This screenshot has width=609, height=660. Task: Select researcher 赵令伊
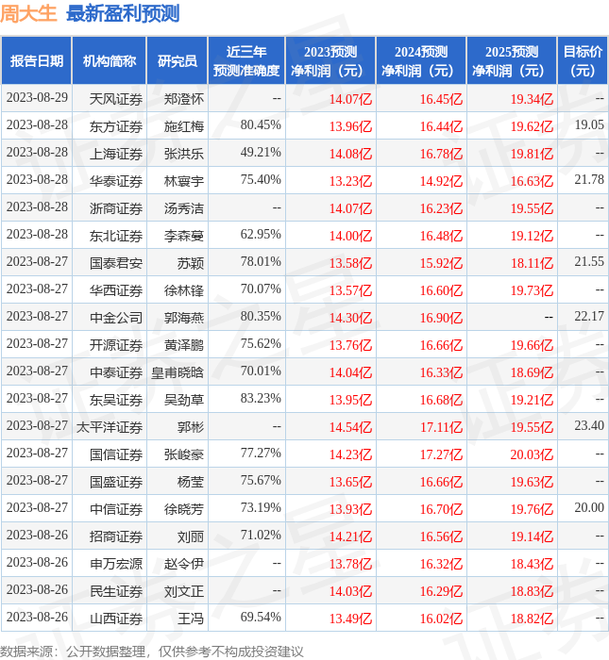(x=184, y=565)
